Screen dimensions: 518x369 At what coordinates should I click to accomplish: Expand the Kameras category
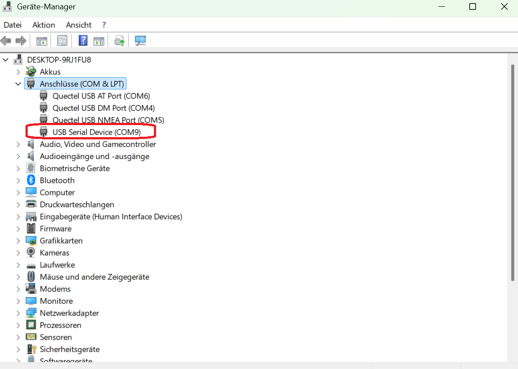tap(18, 253)
